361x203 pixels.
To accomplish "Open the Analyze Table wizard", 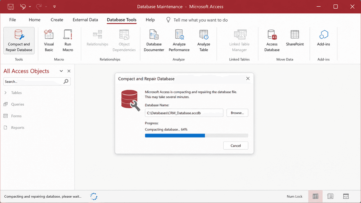I will tap(204, 41).
